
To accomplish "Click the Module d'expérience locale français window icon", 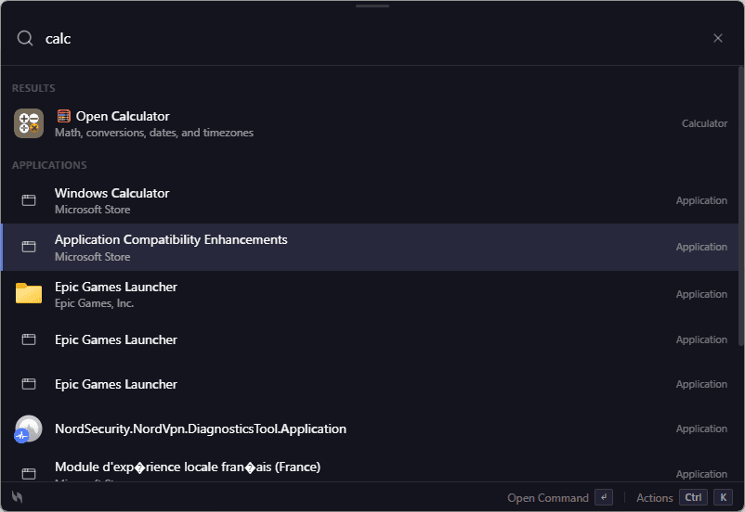I will click(x=29, y=474).
